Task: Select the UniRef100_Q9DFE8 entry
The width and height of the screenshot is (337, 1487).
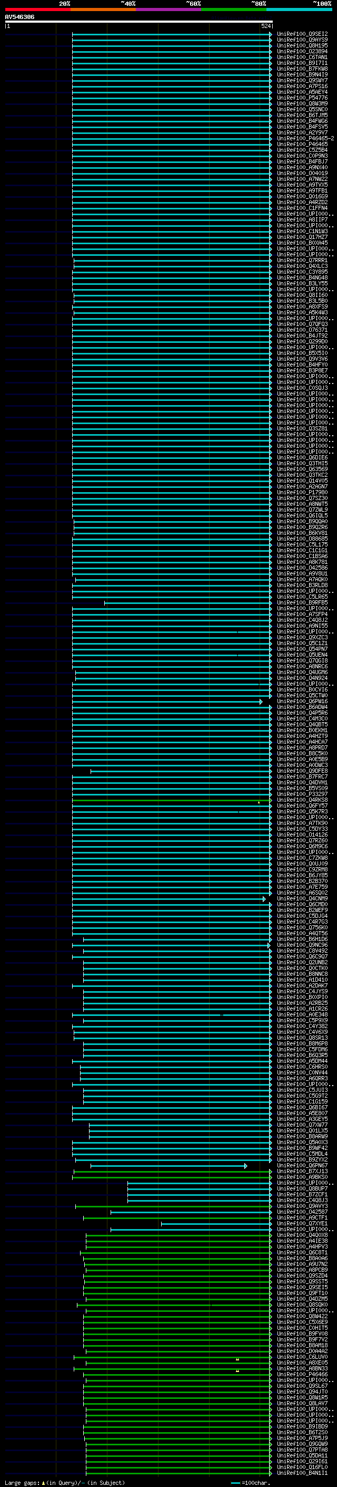Action: tap(302, 771)
